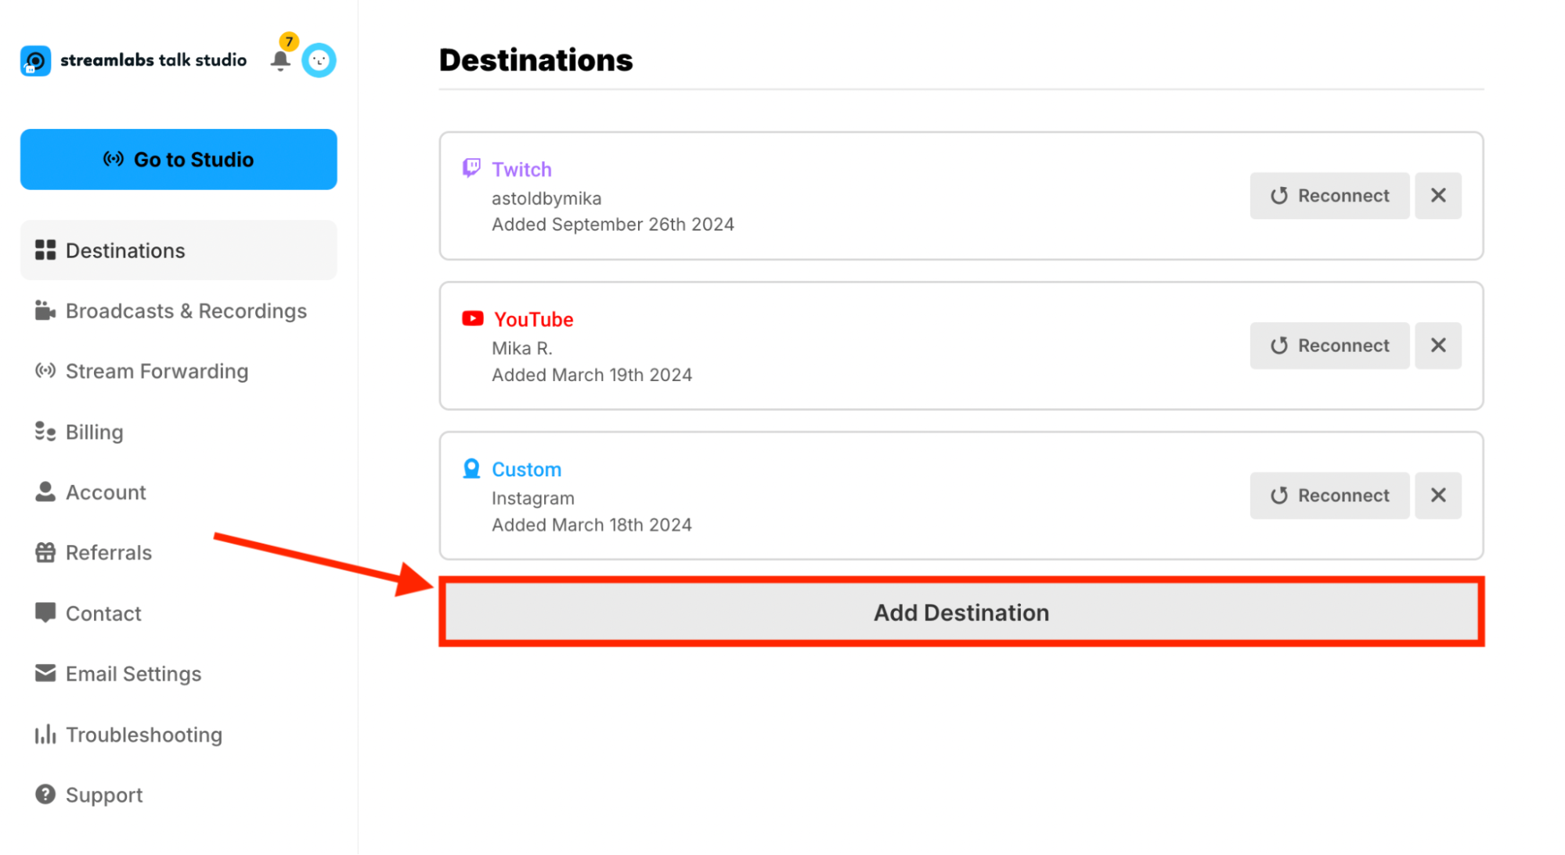Screen dimensions: 1565x855
Task: Open Broadcasts & Recordings page
Action: tap(186, 311)
